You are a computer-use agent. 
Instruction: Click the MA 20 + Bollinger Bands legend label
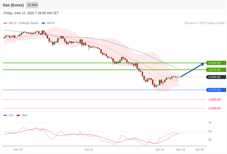coord(24,23)
